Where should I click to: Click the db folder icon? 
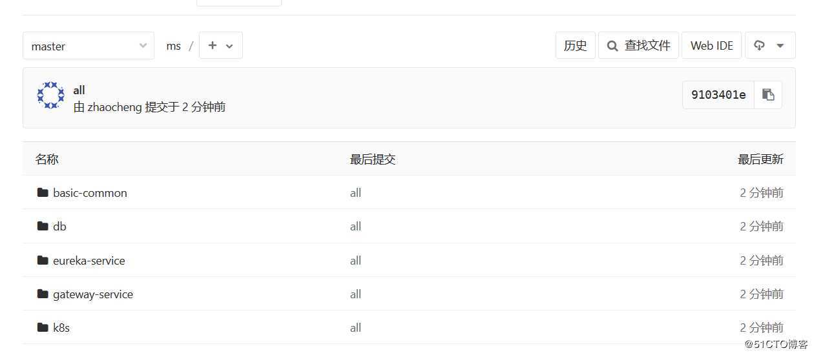(43, 226)
